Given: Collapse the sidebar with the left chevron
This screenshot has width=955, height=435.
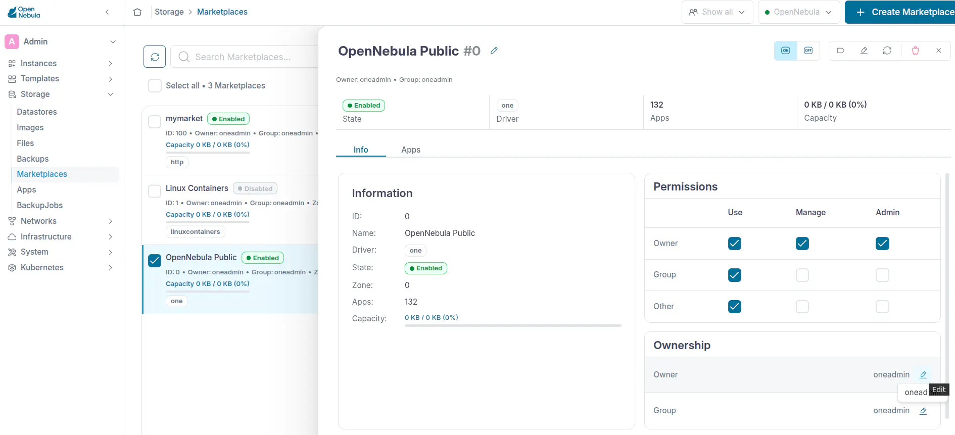Looking at the screenshot, I should click(x=107, y=12).
